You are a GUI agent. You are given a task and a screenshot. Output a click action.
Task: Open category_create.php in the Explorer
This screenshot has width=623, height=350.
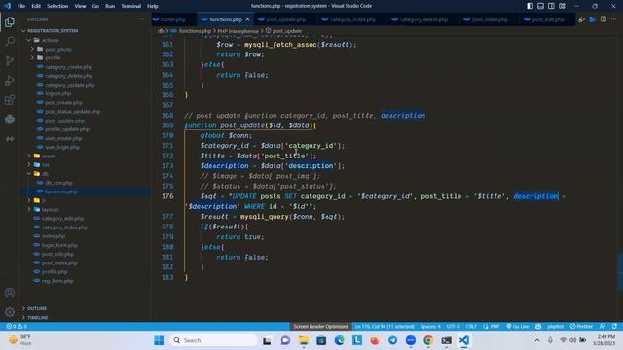pos(69,67)
